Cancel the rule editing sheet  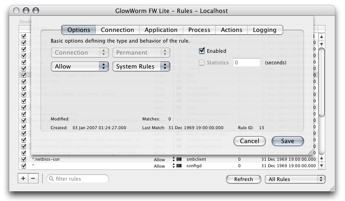(x=250, y=141)
